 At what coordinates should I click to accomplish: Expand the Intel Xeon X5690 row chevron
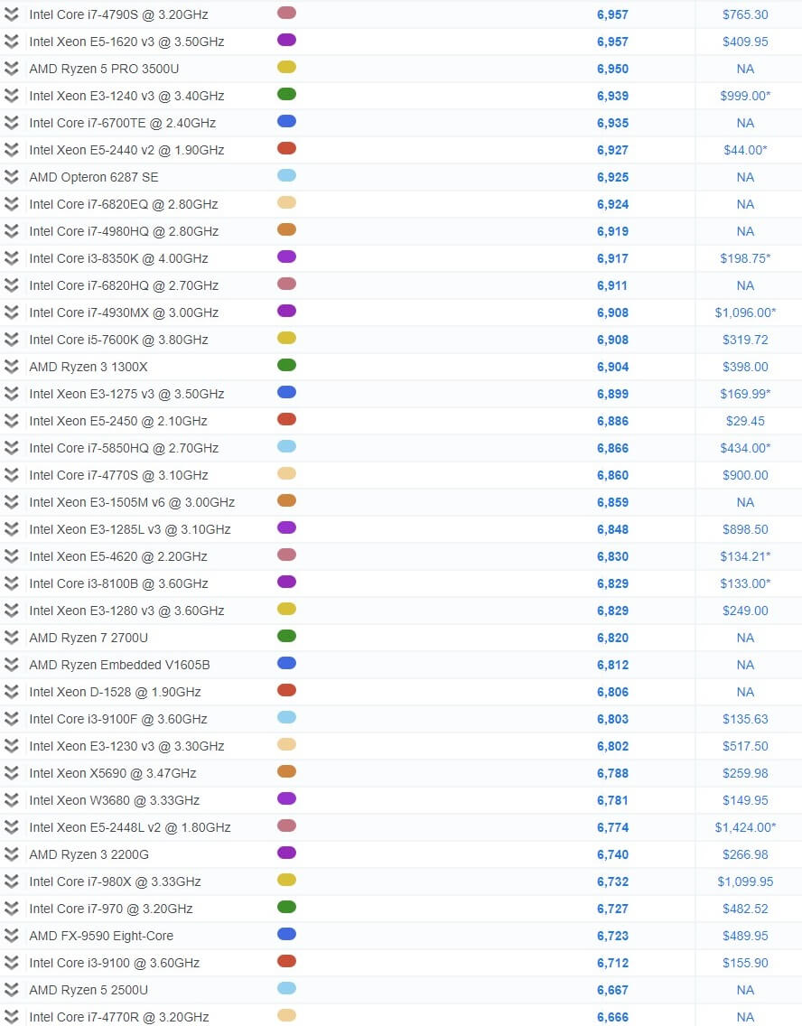point(11,773)
